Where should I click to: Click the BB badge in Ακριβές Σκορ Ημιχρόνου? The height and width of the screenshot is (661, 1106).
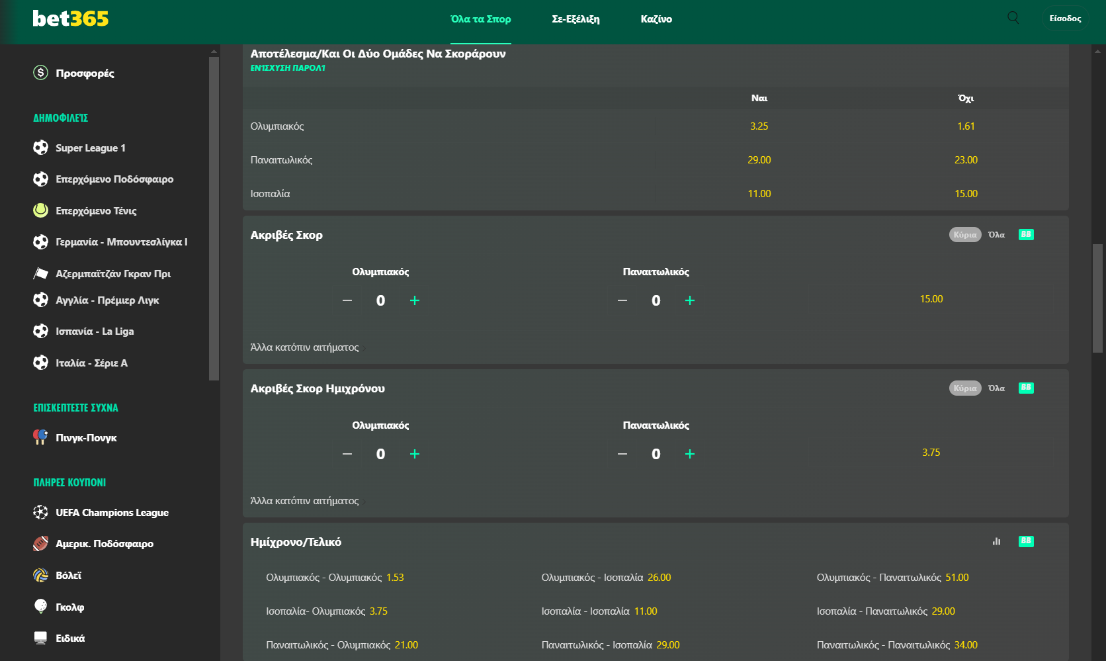click(x=1026, y=388)
